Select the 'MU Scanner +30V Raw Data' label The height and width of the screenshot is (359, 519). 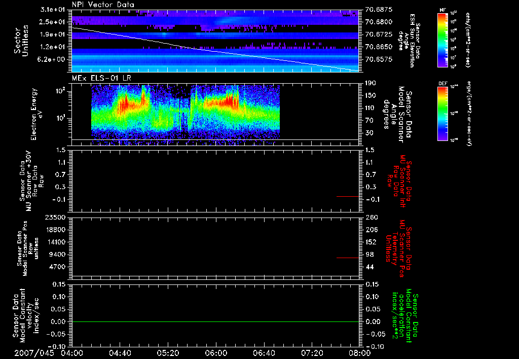tap(31, 181)
